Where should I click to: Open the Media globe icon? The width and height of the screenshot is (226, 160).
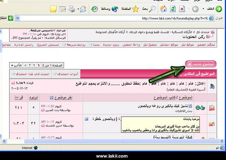(x=115, y=9)
